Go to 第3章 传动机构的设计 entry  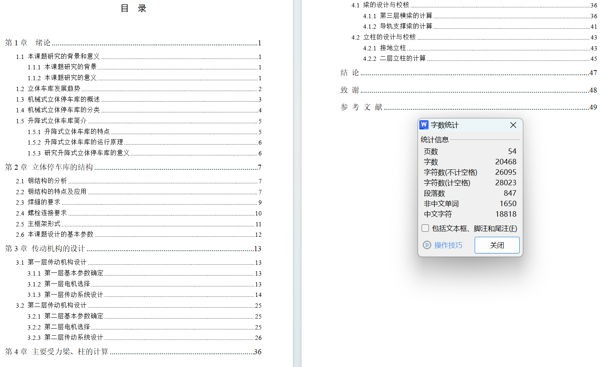[133, 248]
